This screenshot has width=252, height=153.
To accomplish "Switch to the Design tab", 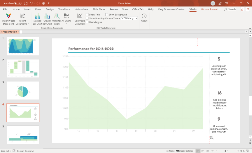I will pos(49,9).
